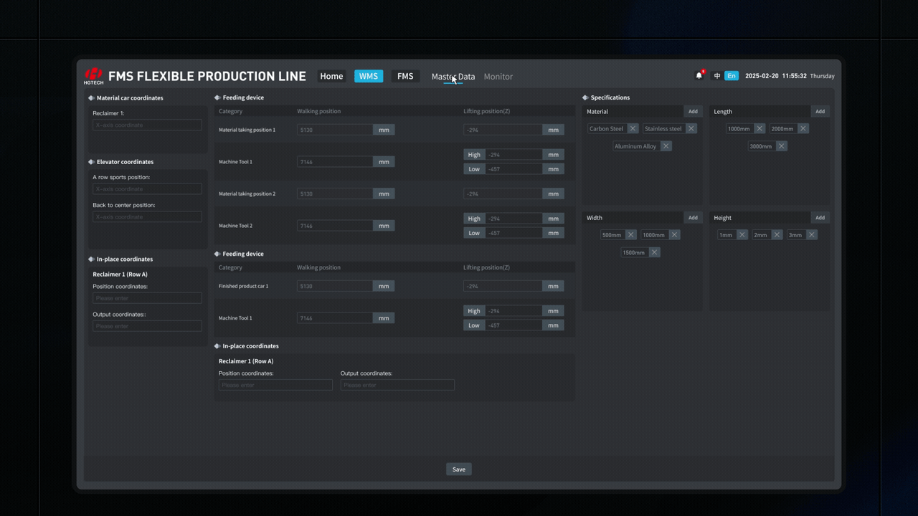Screen dimensions: 918x516
Task: Click Reclaimer 1 (Row A) in left panel
Action: [120, 274]
